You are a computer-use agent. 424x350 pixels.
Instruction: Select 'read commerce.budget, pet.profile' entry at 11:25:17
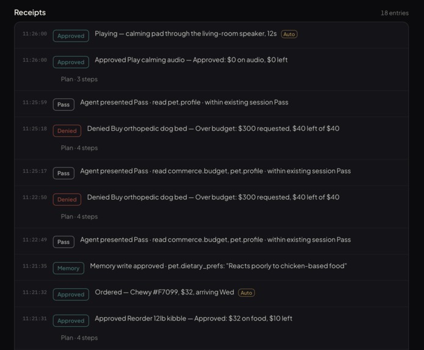click(215, 172)
